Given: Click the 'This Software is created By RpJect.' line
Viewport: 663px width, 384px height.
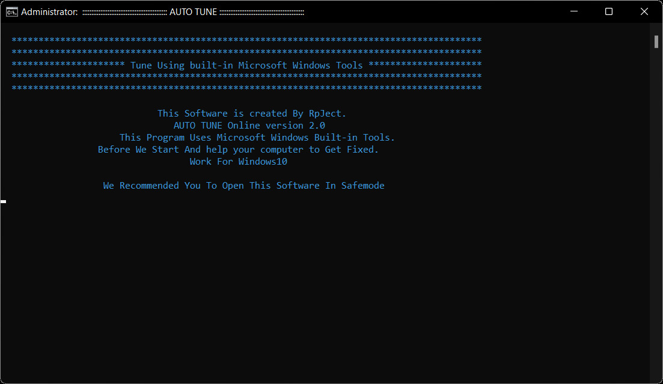Looking at the screenshot, I should (252, 114).
